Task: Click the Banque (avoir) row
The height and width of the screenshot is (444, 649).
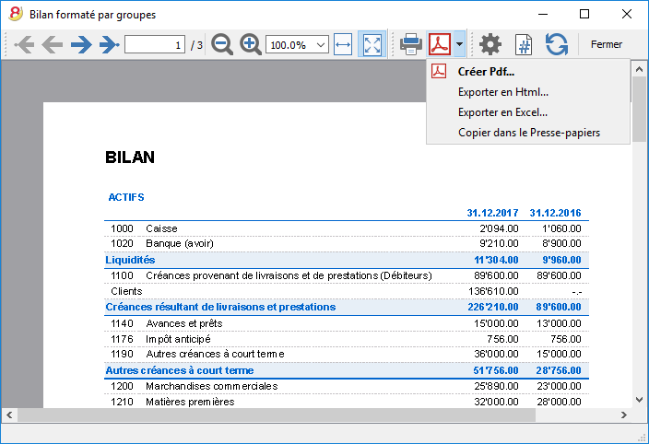Action: [347, 243]
